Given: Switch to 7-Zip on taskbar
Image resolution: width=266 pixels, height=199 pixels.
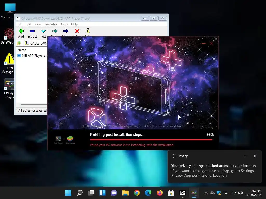Looking at the screenshot, I should click(183, 193).
